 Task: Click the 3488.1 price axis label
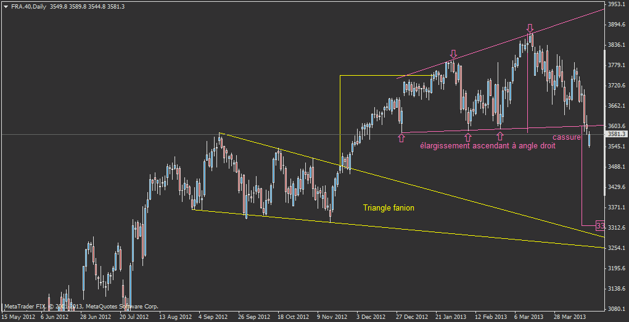617,167
